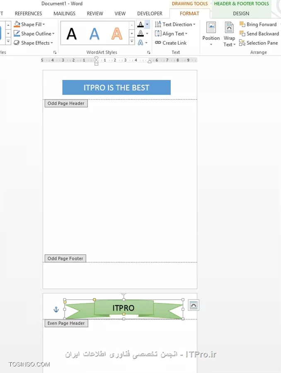Switch to the REVIEW tab
The image size is (281, 373).
95,14
